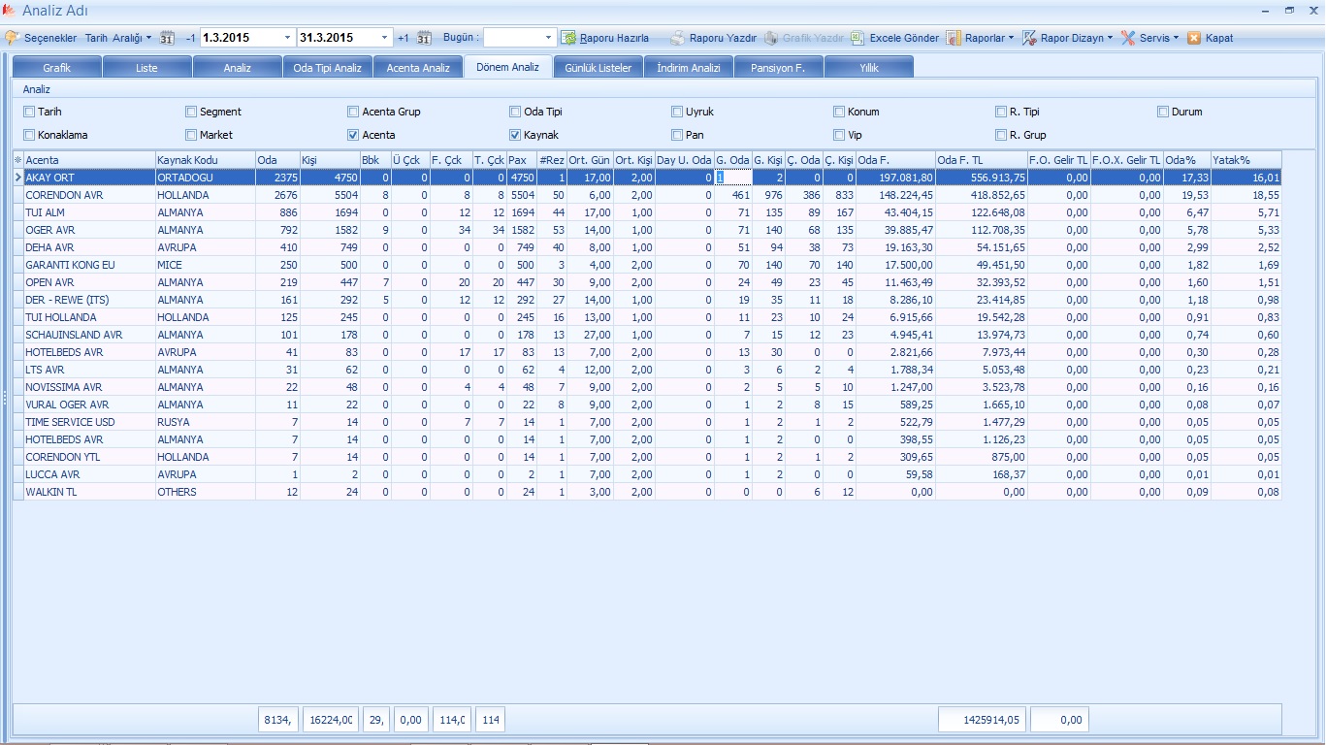Click the Excele Gönder icon
Image resolution: width=1326 pixels, height=745 pixels.
pyautogui.click(x=857, y=38)
